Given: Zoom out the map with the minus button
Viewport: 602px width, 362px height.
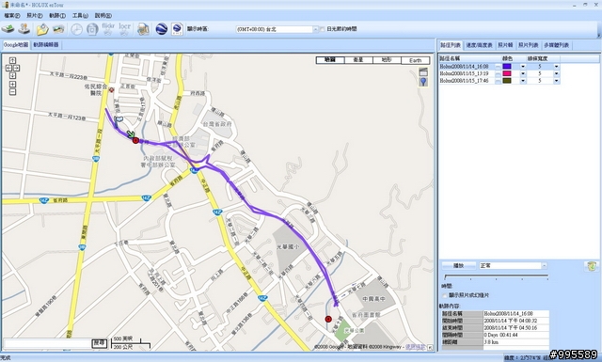Looking at the screenshot, I should tap(12, 92).
